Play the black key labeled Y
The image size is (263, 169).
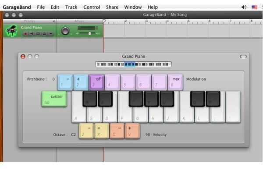pyautogui.click(x=152, y=99)
